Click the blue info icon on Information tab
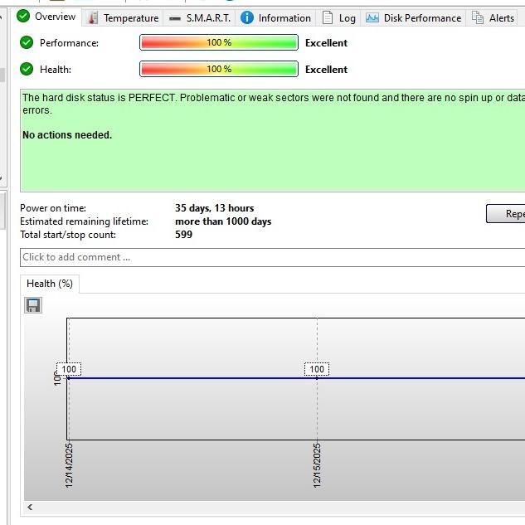The width and height of the screenshot is (525, 525). click(247, 17)
